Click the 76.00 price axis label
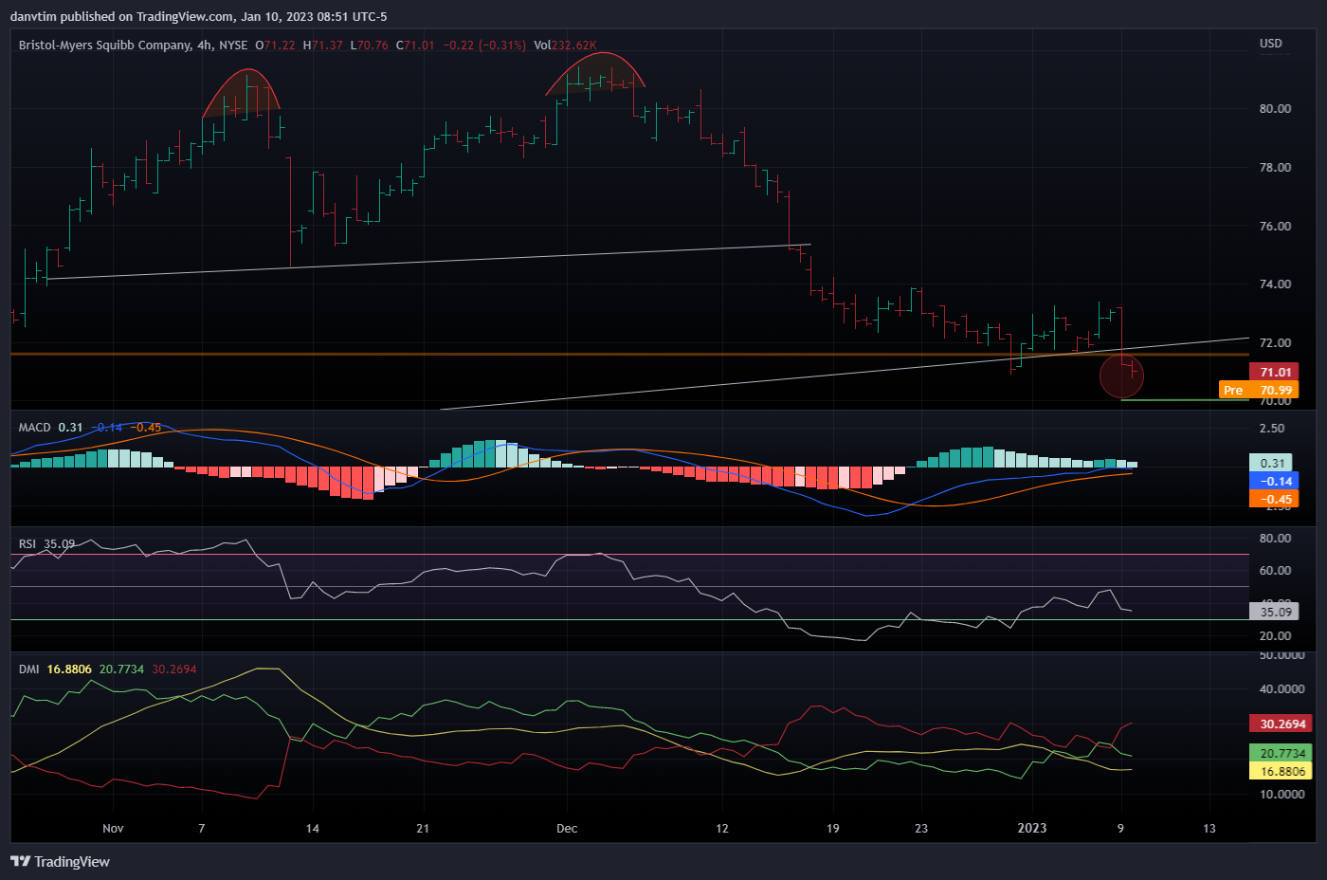This screenshot has width=1327, height=880. click(1275, 226)
